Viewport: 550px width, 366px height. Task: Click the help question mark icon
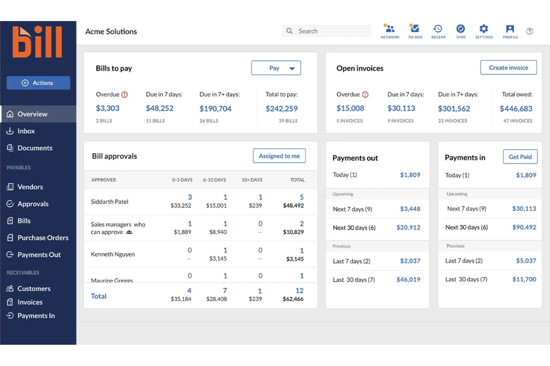tap(530, 31)
